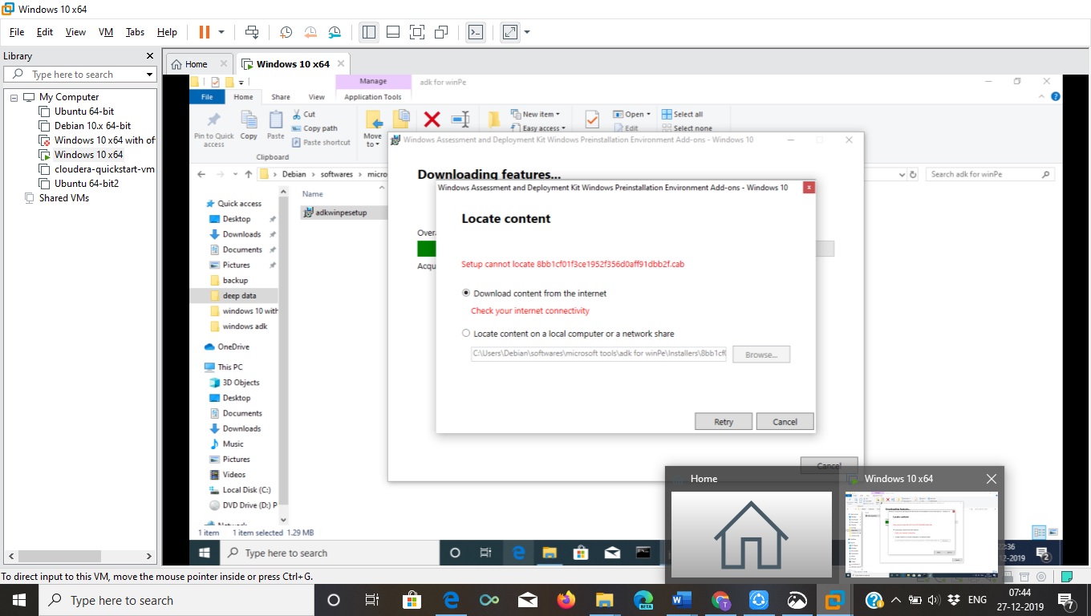Viewport: 1091px width, 616px height.
Task: Open the stretch display dropdown arrow
Action: coord(527,32)
